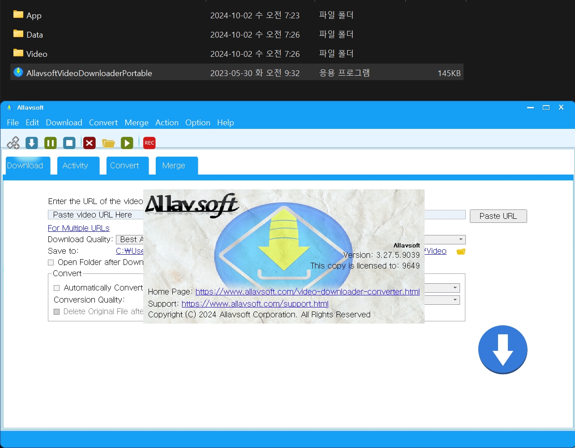Click the 145KB size cell

pyautogui.click(x=449, y=73)
